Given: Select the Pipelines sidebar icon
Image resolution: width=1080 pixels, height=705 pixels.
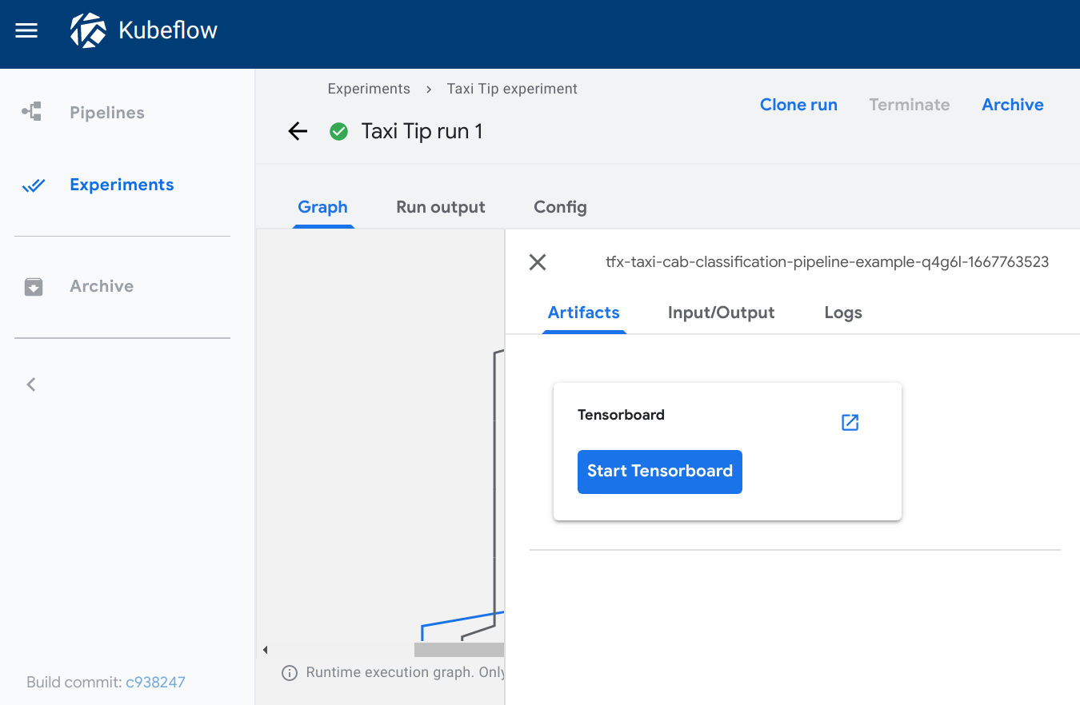Looking at the screenshot, I should [32, 112].
